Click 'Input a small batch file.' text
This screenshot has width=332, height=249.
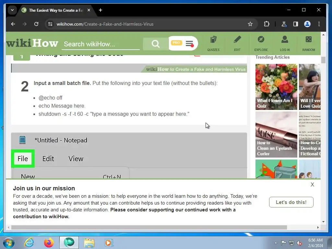[62, 83]
